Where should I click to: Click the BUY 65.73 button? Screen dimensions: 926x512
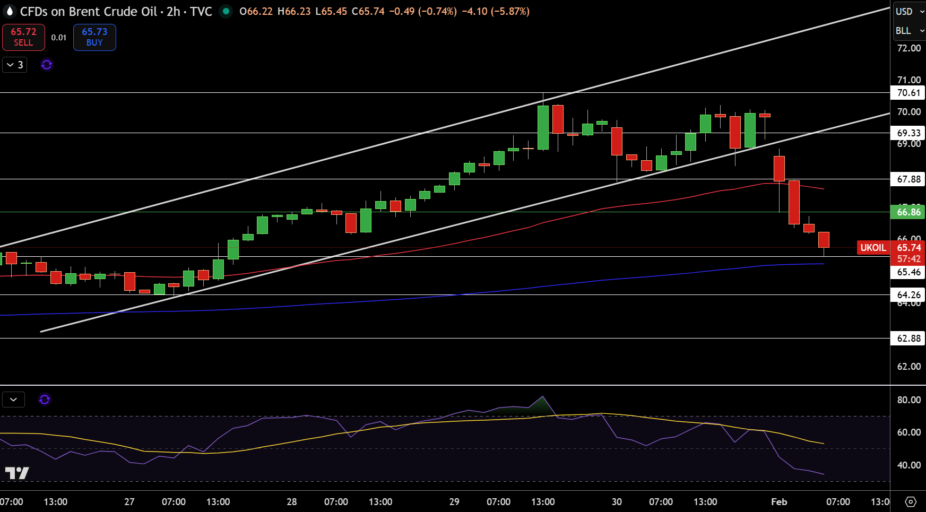coord(94,37)
